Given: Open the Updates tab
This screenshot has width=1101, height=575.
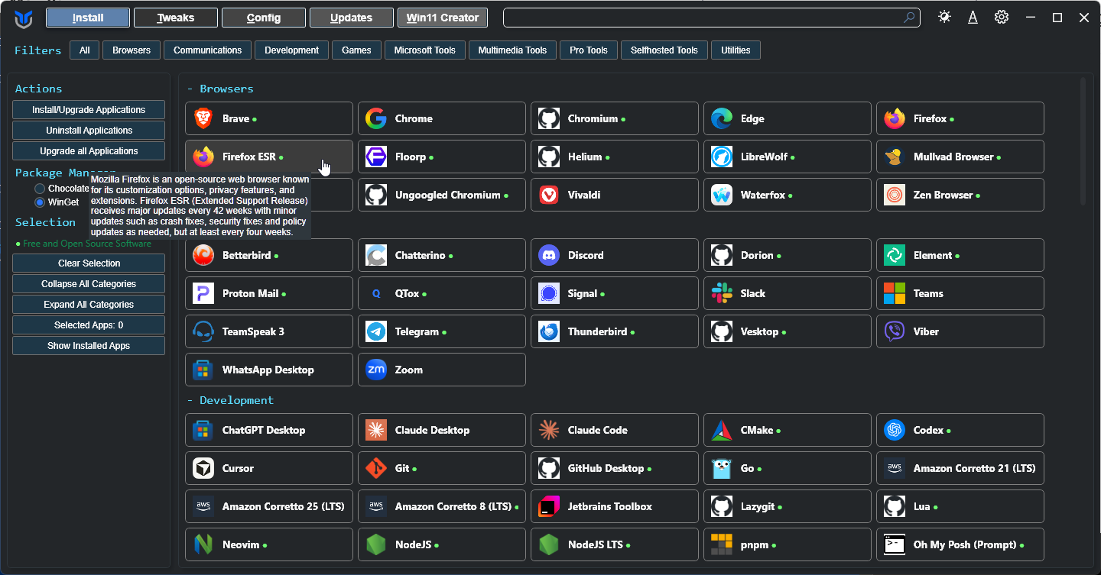Looking at the screenshot, I should click(x=352, y=18).
